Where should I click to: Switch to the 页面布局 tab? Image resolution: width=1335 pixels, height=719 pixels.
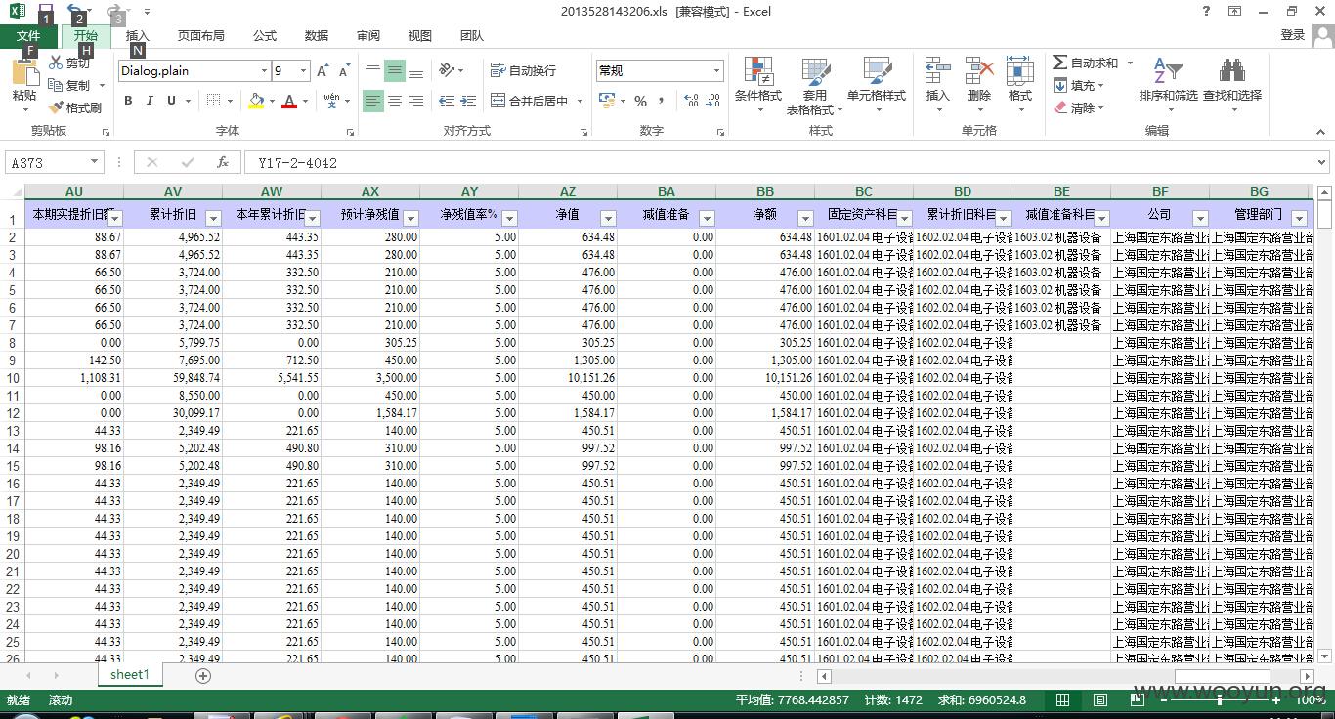point(201,36)
